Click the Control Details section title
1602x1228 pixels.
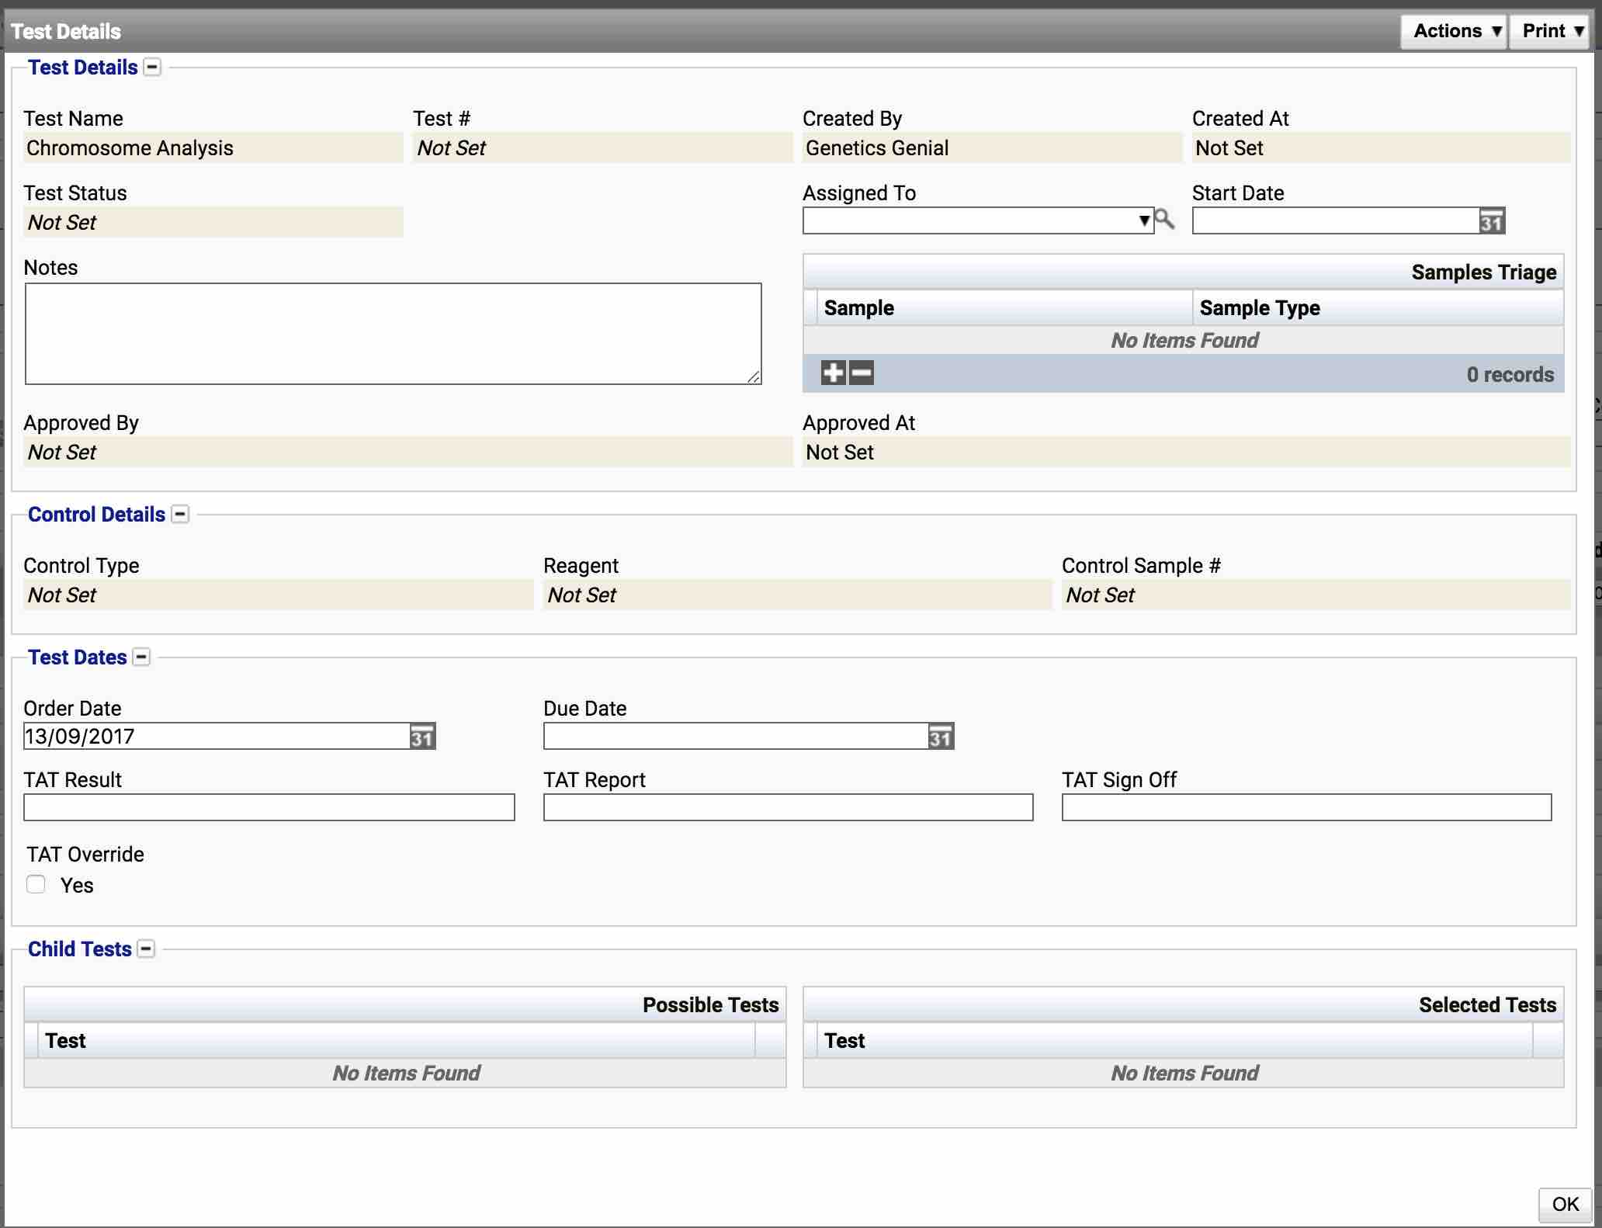tap(96, 514)
